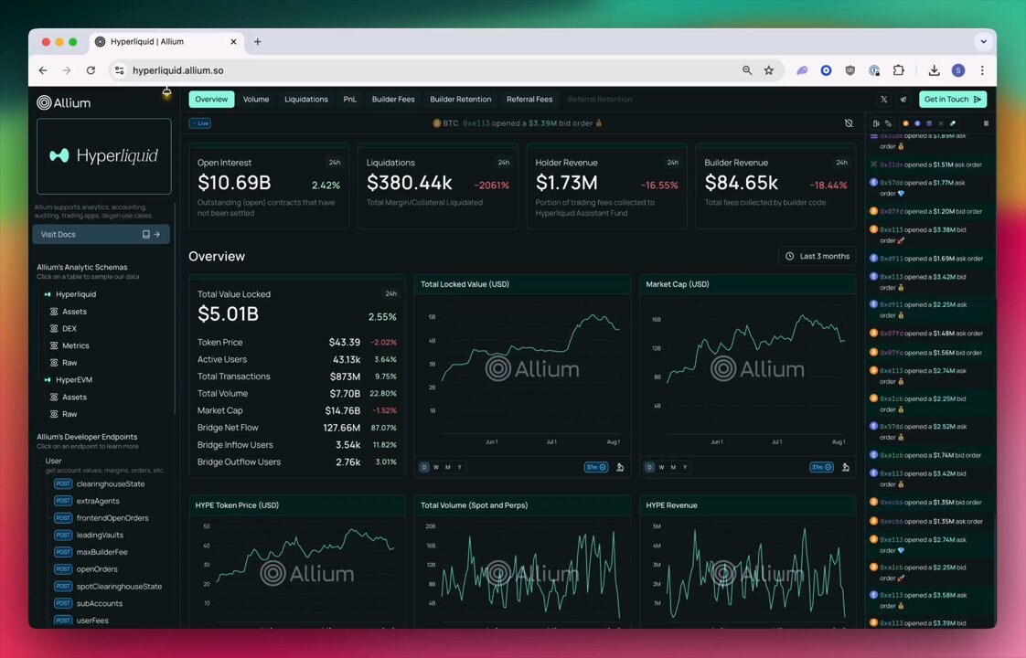Screen dimensions: 1026x658
Task: Open the Assets table under Hyperliquid
Action: 74,312
